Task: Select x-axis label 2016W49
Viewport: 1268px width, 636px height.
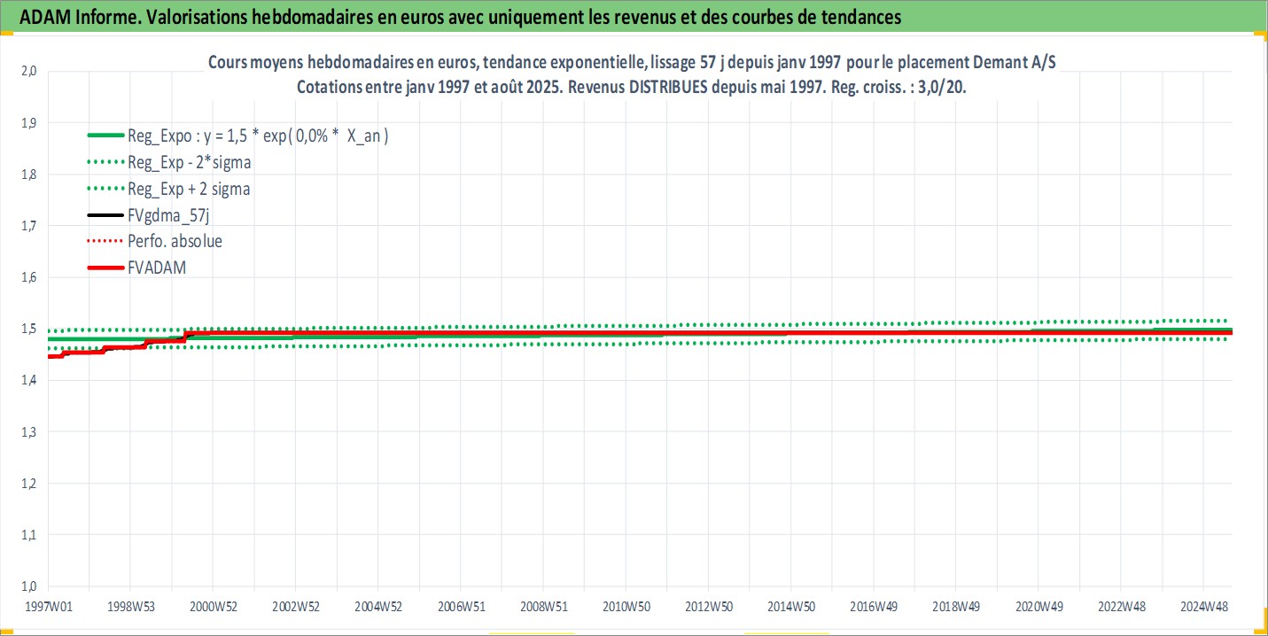Action: [x=874, y=607]
